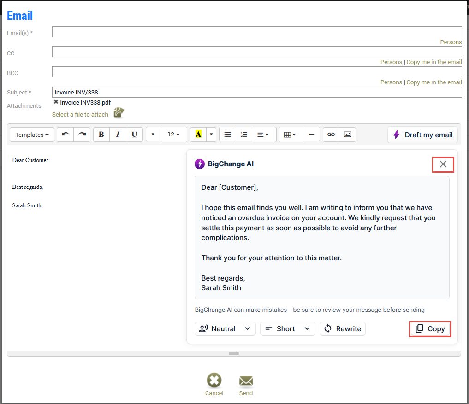Click the Subject field with Invoice INV/338

[x=257, y=92]
